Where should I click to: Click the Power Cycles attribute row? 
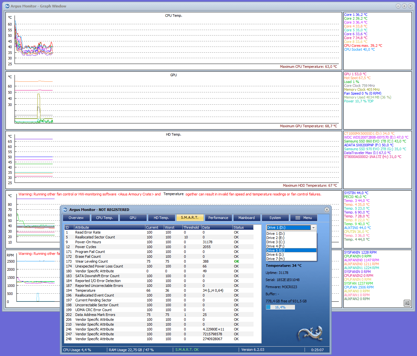(x=159, y=247)
